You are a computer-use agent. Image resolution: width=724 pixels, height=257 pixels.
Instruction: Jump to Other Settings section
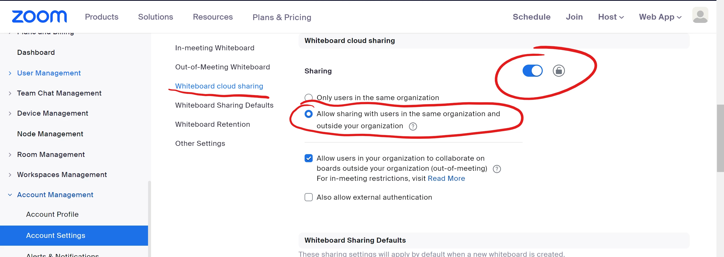click(x=200, y=143)
